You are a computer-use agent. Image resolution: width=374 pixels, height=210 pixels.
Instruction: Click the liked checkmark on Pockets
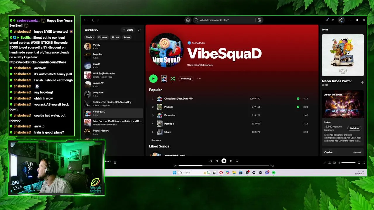(298, 107)
